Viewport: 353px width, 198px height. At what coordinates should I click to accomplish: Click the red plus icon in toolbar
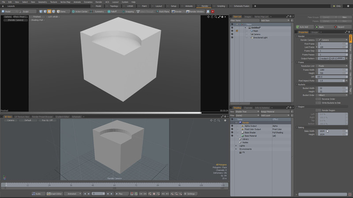click(213, 11)
